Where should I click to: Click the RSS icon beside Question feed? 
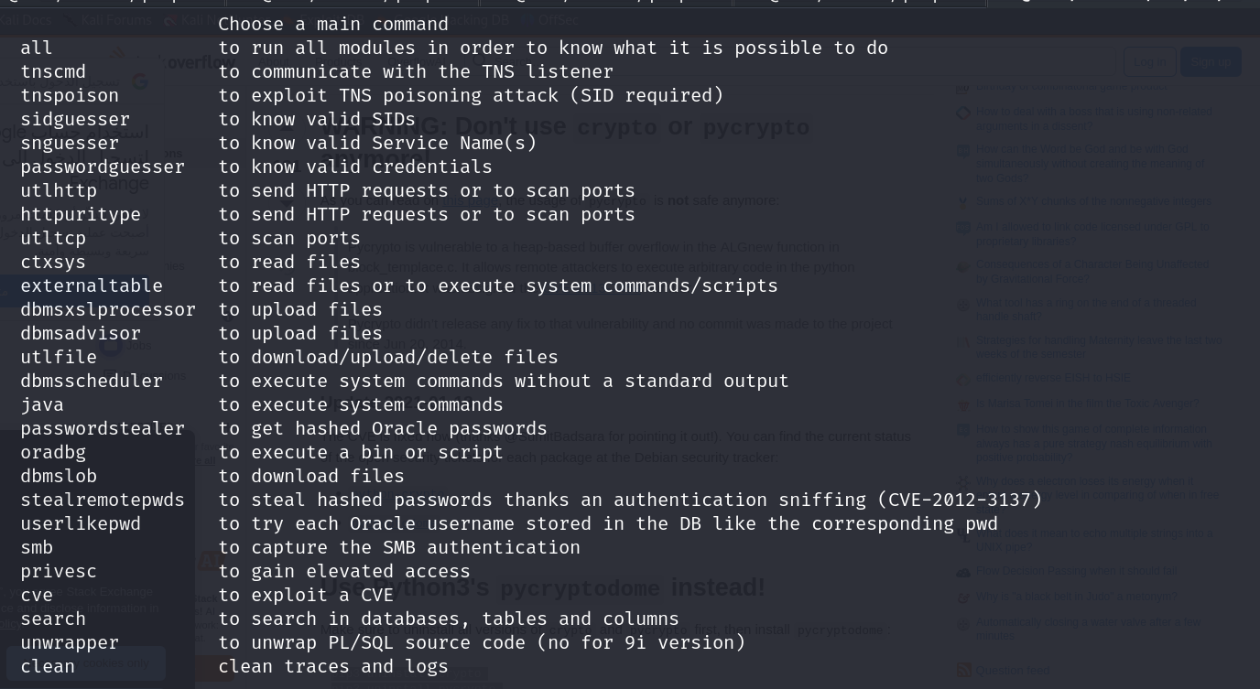[963, 670]
